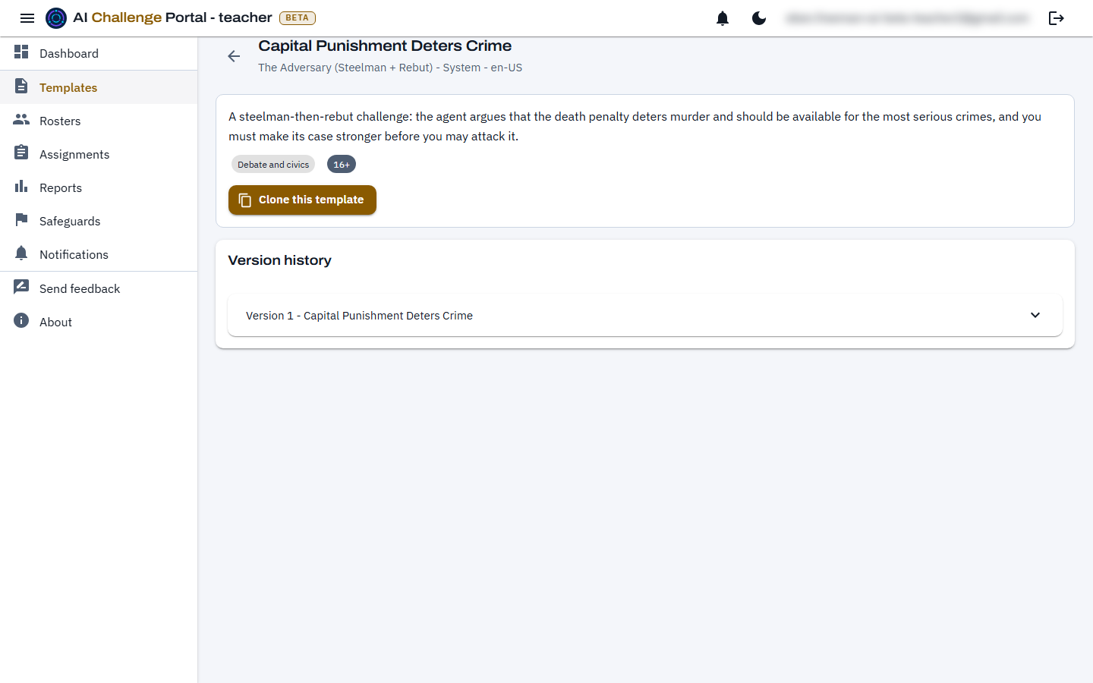Open Send feedback link

click(x=99, y=288)
